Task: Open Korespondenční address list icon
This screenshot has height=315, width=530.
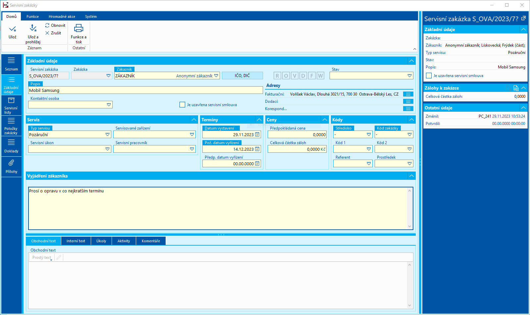Action: click(408, 109)
